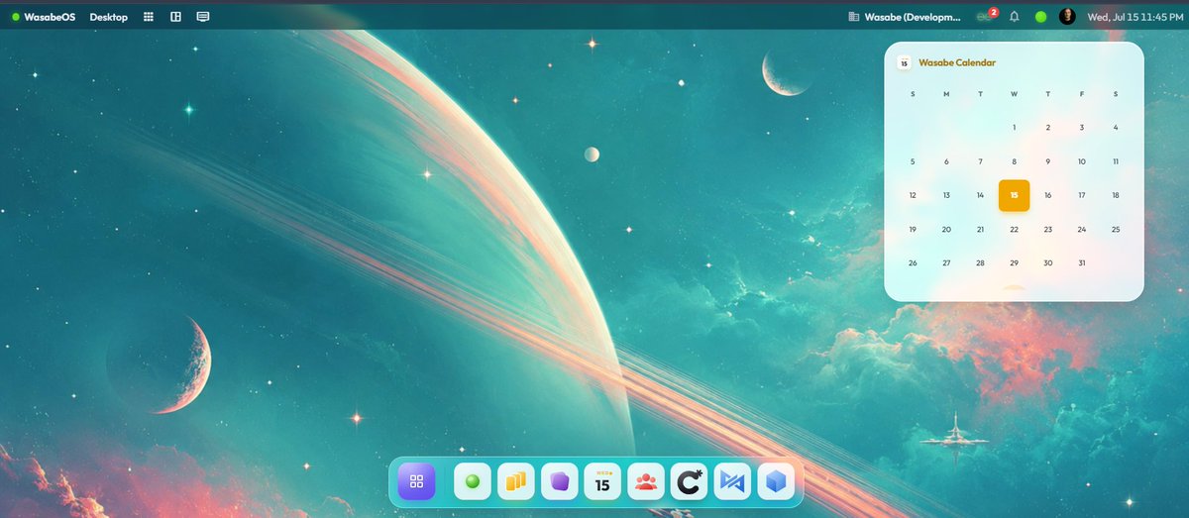Select day 1 in Wasabe Calendar

(1014, 128)
